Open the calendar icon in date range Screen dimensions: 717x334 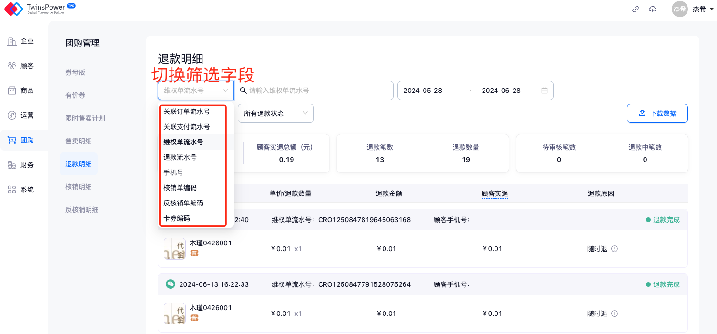tap(544, 91)
